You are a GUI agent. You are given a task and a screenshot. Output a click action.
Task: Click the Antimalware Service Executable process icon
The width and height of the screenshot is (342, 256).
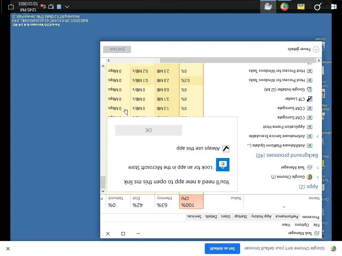coord(310,136)
